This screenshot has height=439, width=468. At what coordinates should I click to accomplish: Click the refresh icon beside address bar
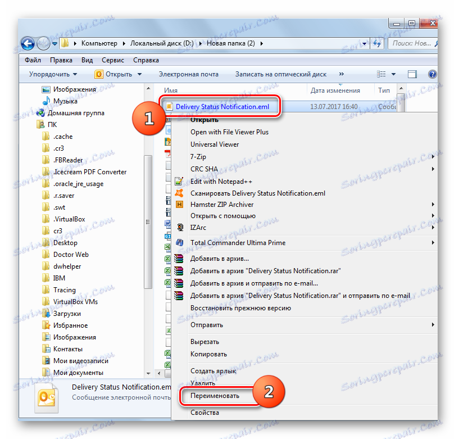pos(378,44)
